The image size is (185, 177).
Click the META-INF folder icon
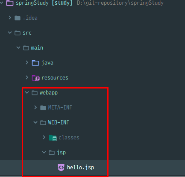coord(43,108)
